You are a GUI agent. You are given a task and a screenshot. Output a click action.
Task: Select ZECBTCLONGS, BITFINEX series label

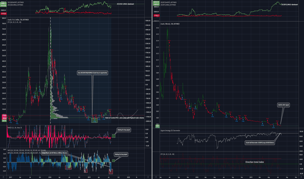(x=168, y=5)
